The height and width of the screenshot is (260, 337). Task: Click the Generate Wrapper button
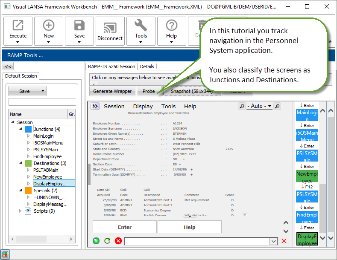(112, 91)
